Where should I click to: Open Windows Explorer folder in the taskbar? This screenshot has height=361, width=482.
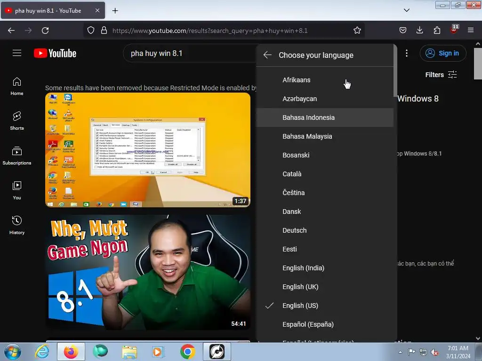(129, 352)
